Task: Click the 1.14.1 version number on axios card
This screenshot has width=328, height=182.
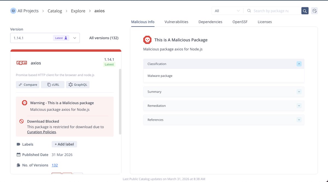Action: 109,59
